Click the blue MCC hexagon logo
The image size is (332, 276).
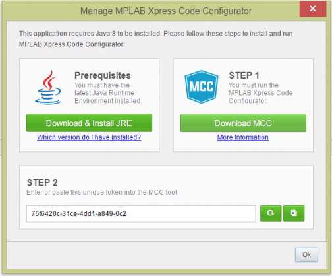(x=202, y=86)
